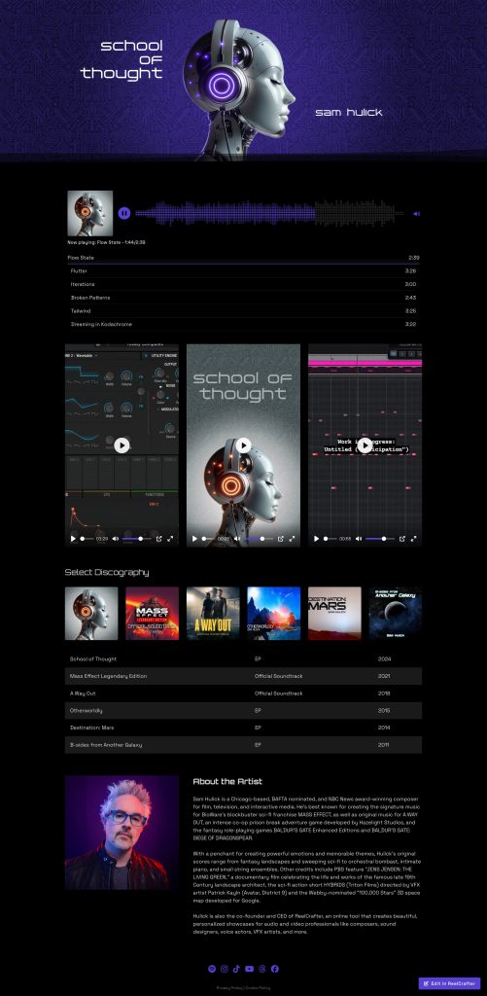487x996 pixels.
Task: Click Edit in ReelCrafter button
Action: point(449,983)
